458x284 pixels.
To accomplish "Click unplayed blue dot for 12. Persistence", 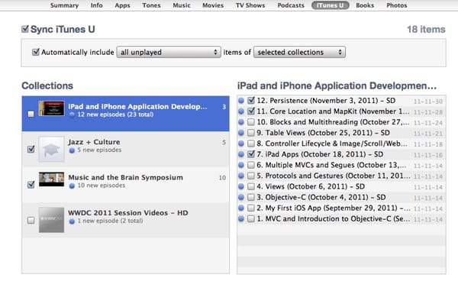I will (241, 101).
